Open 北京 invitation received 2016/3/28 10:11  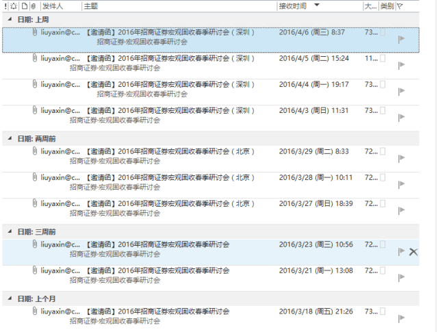coord(211,185)
